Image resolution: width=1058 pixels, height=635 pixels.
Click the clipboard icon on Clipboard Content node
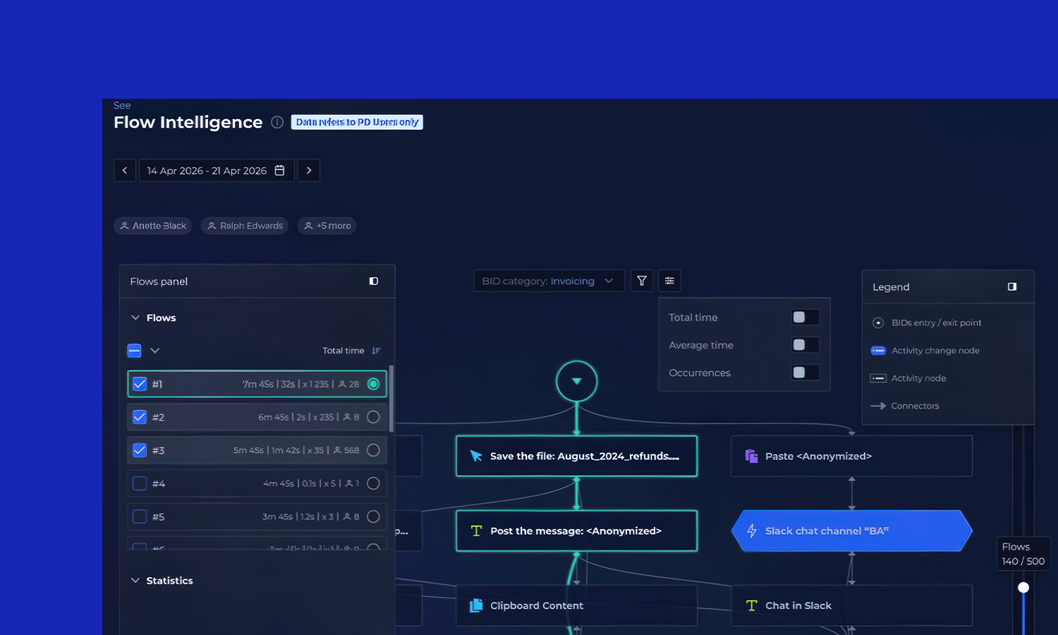[476, 605]
